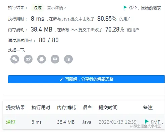
Task: Click the 提交结果 column header
Action: point(15,107)
